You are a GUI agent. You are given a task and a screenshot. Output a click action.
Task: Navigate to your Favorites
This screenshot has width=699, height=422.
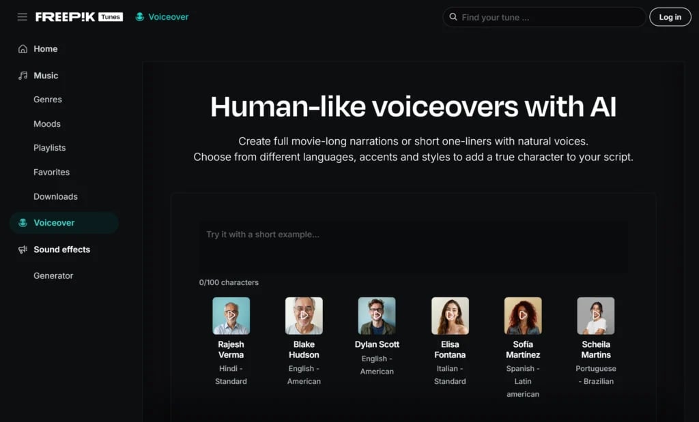pyautogui.click(x=51, y=172)
